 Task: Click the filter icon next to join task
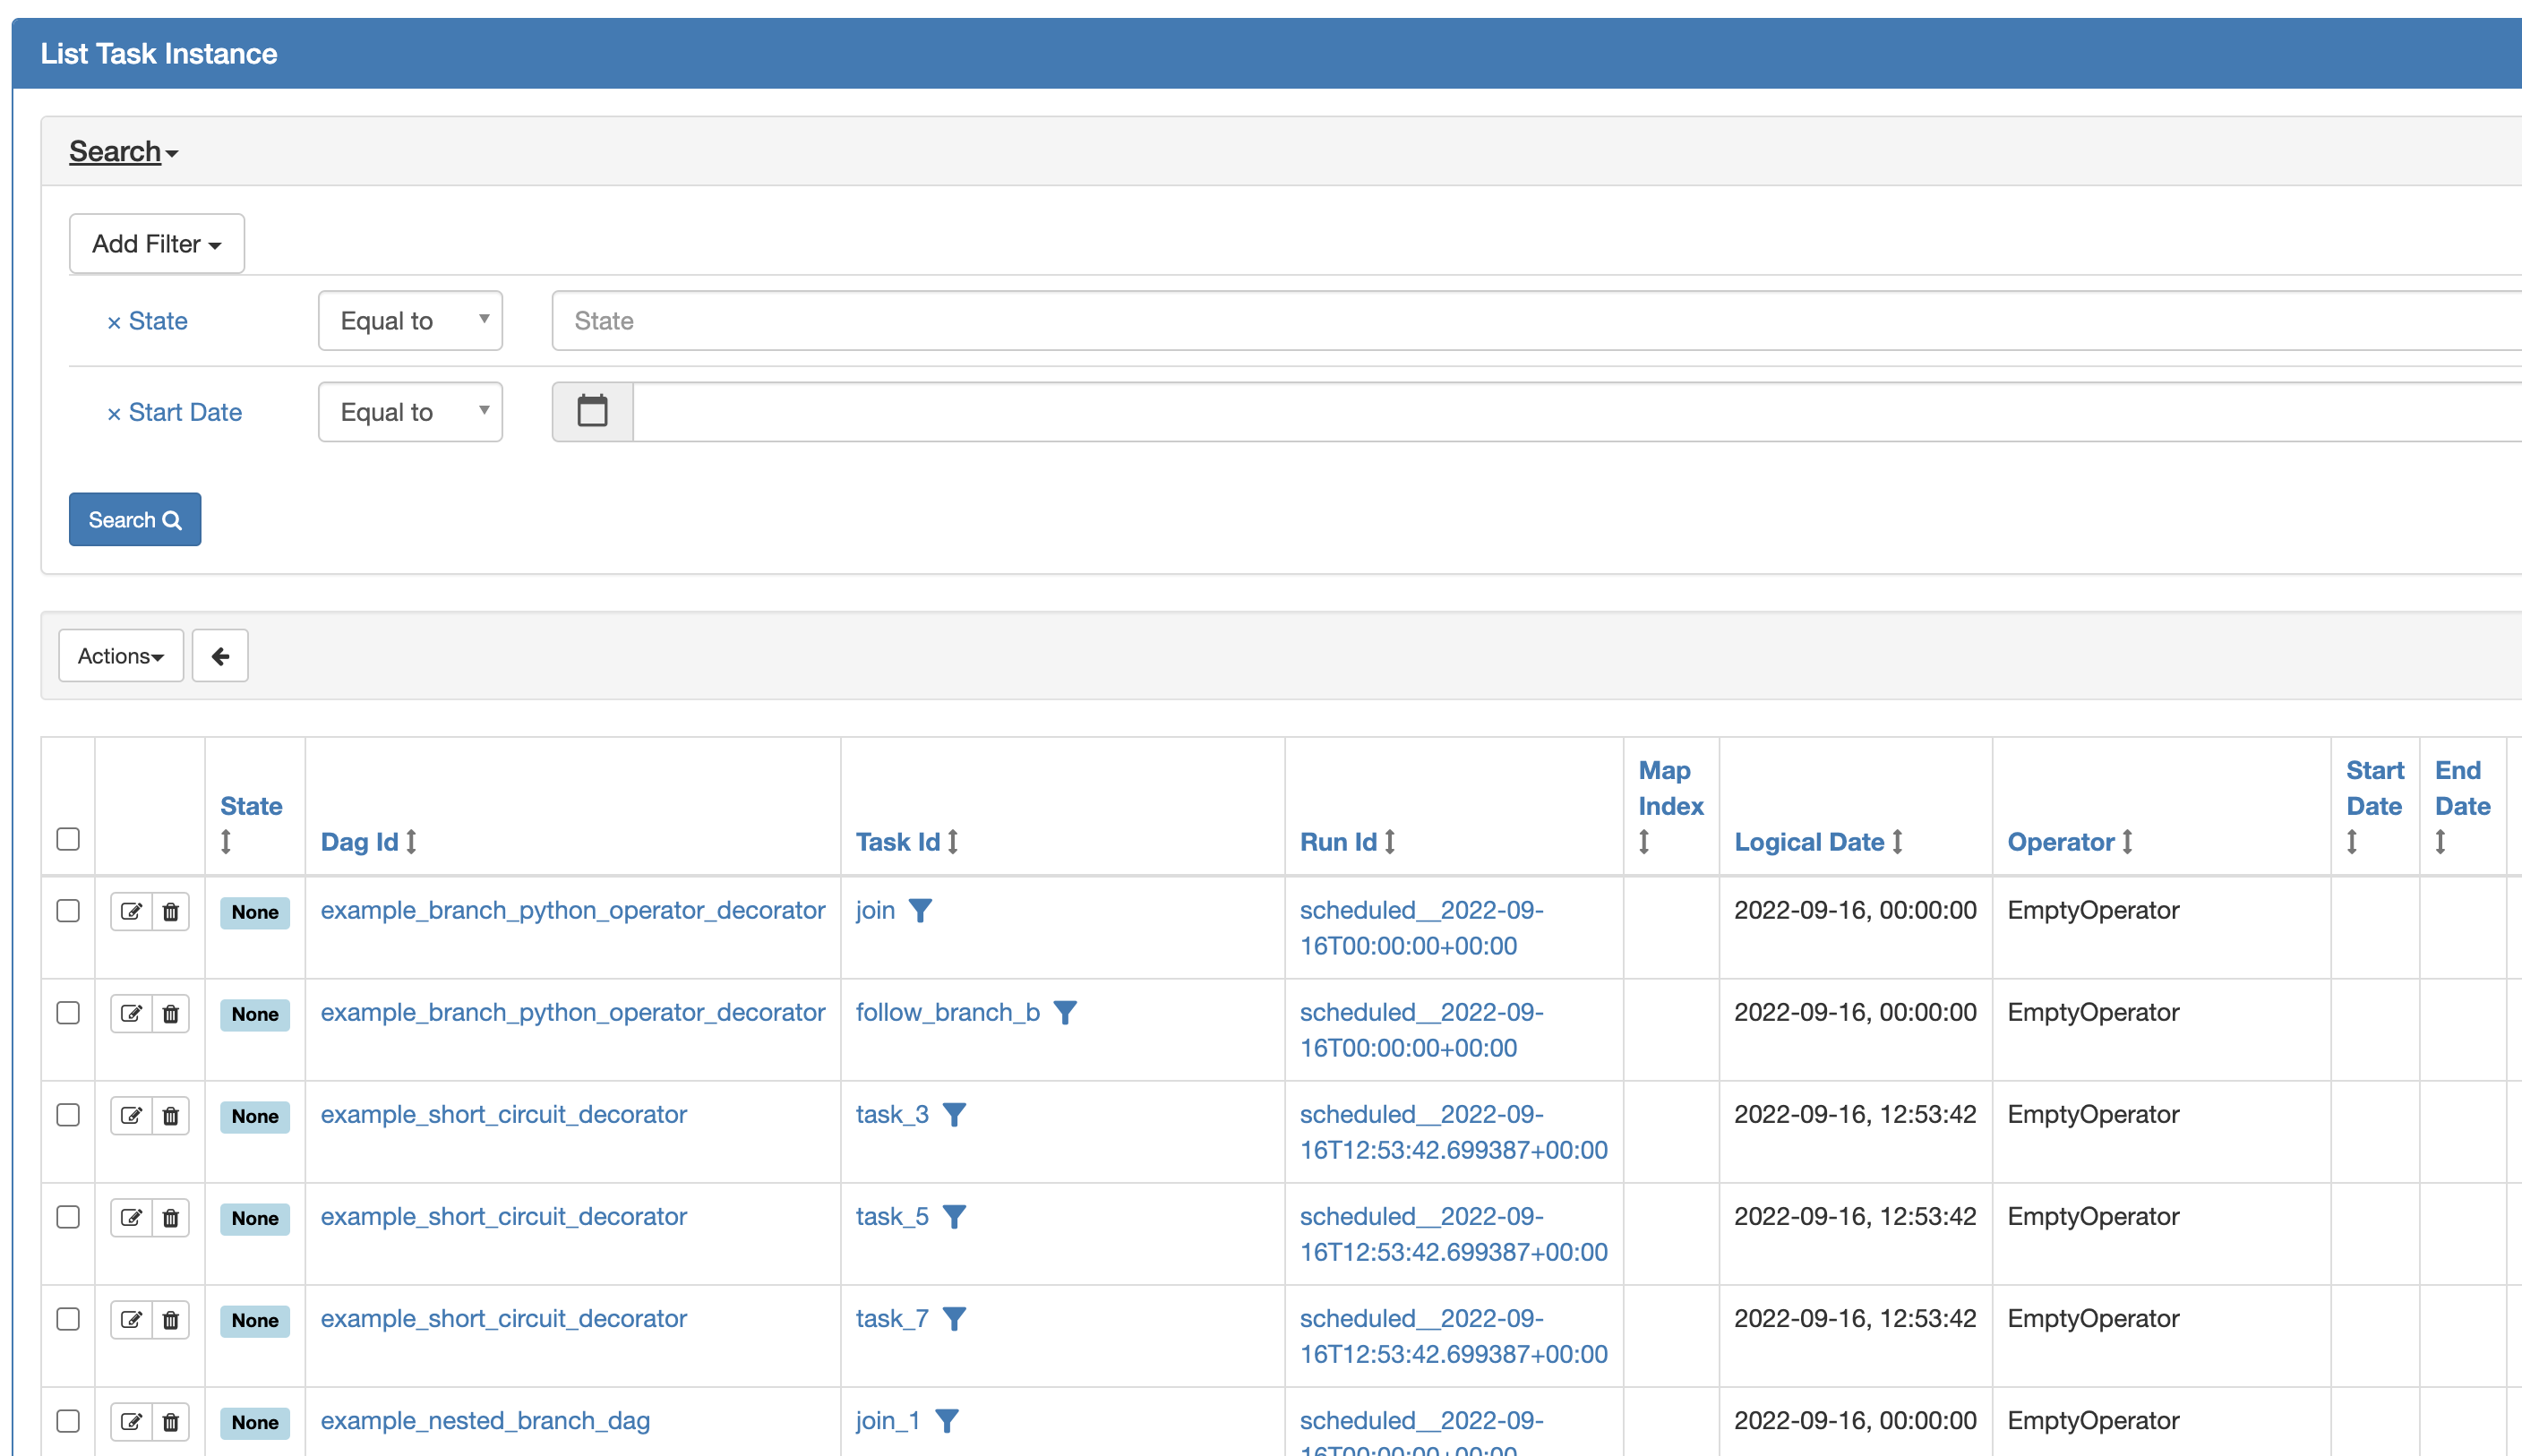[920, 910]
